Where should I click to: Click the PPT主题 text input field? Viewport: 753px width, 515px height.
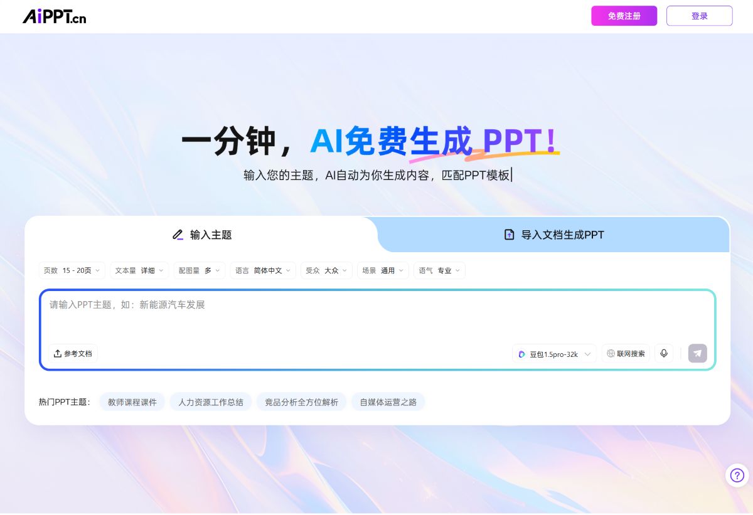pyautogui.click(x=377, y=317)
